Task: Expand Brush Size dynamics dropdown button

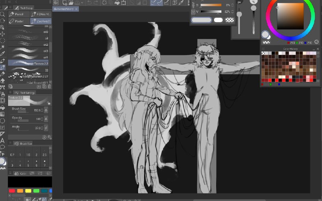Action: [x=46, y=110]
